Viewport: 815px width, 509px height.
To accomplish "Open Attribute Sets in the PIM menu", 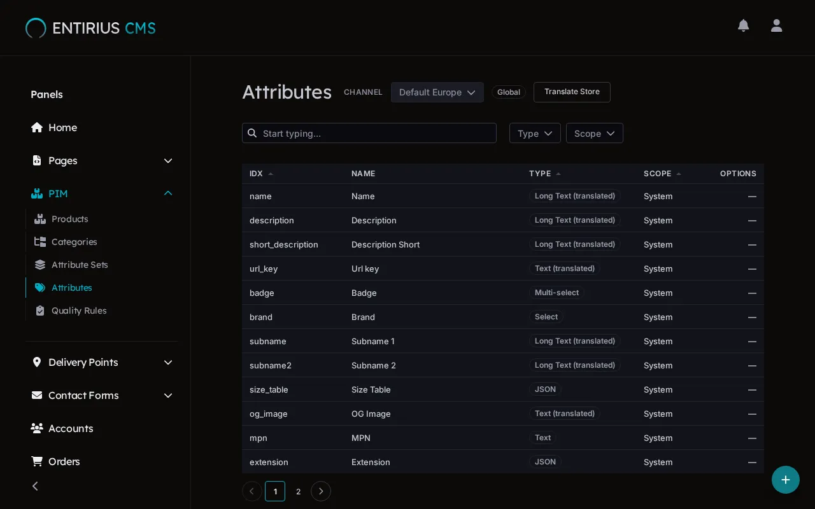I will [x=80, y=265].
